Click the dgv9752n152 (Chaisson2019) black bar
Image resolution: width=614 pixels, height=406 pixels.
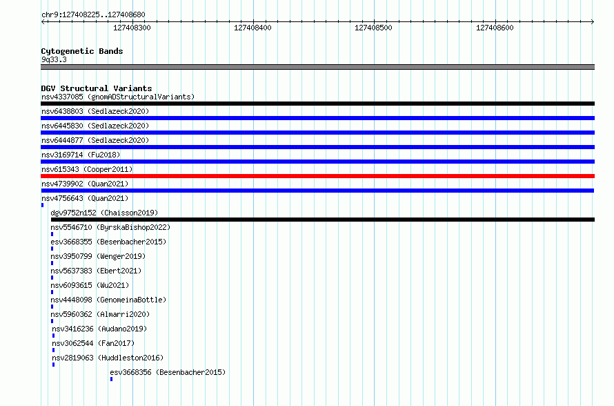323,220
